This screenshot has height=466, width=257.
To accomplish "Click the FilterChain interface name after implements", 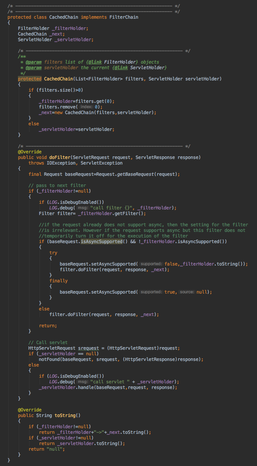I will (x=124, y=17).
